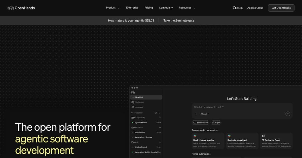Click the 'Let's Start Building!' heading
Image resolution: width=302 pixels, height=158 pixels.
click(242, 99)
